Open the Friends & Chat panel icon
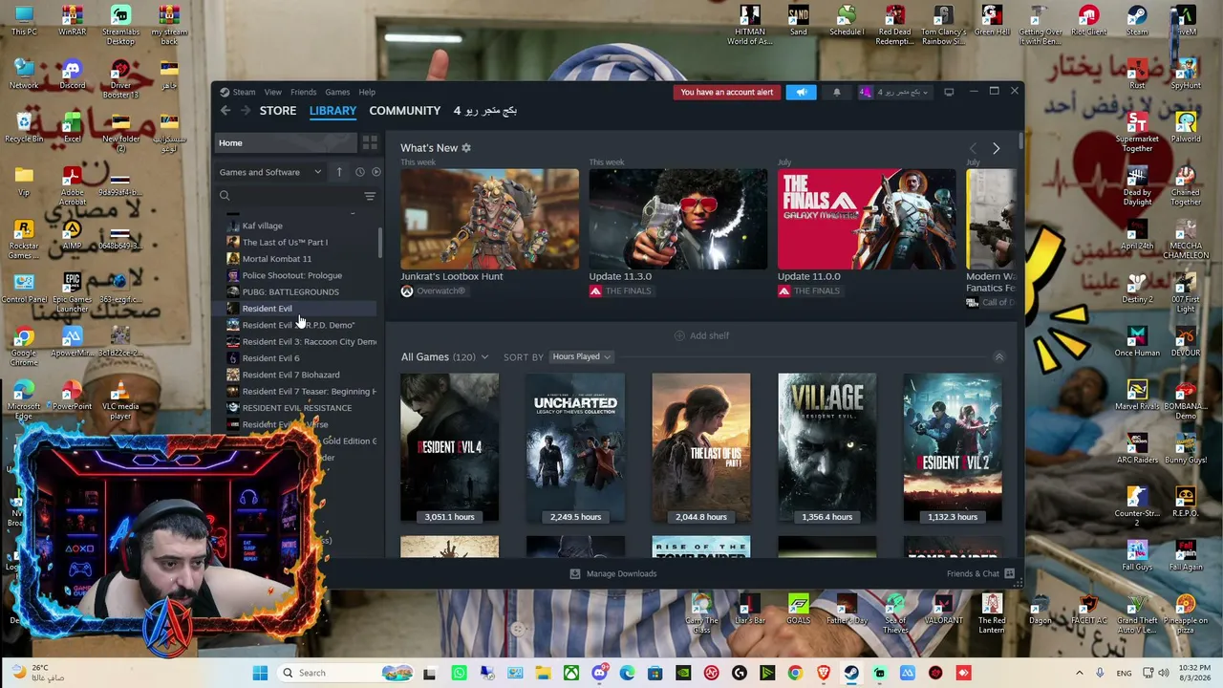1223x688 pixels. (x=1009, y=573)
